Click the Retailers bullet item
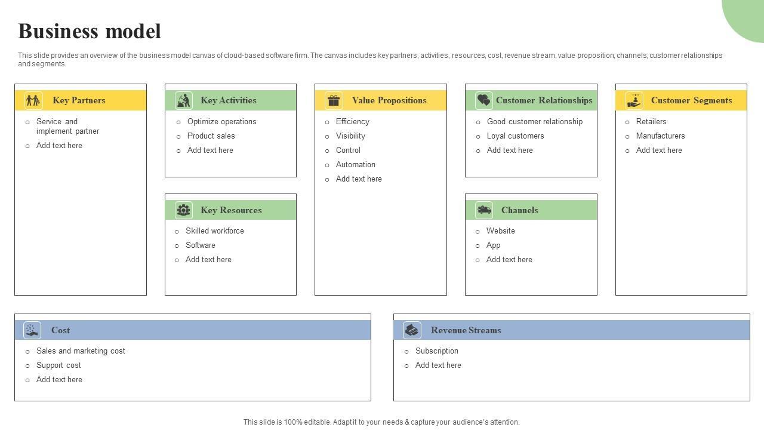 (651, 122)
